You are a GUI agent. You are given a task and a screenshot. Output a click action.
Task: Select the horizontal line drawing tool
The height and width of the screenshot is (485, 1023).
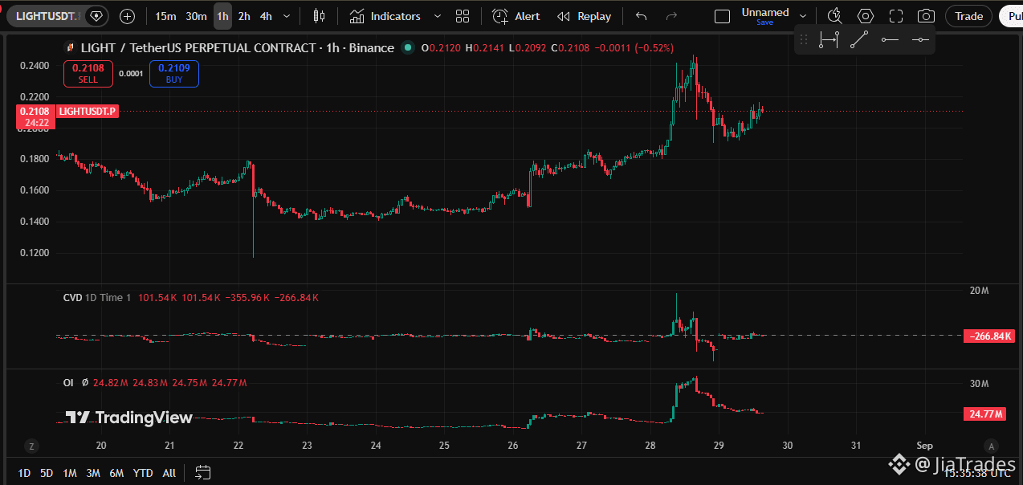click(920, 39)
